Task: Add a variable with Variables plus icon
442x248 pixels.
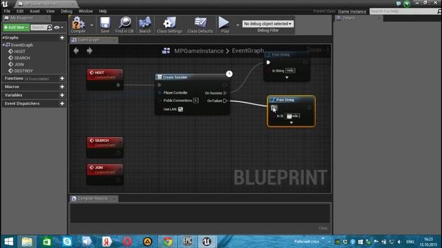Action: click(62, 95)
